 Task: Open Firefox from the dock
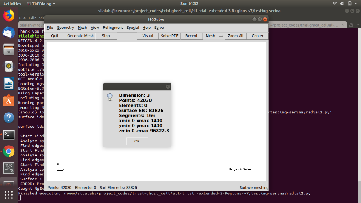9,16
